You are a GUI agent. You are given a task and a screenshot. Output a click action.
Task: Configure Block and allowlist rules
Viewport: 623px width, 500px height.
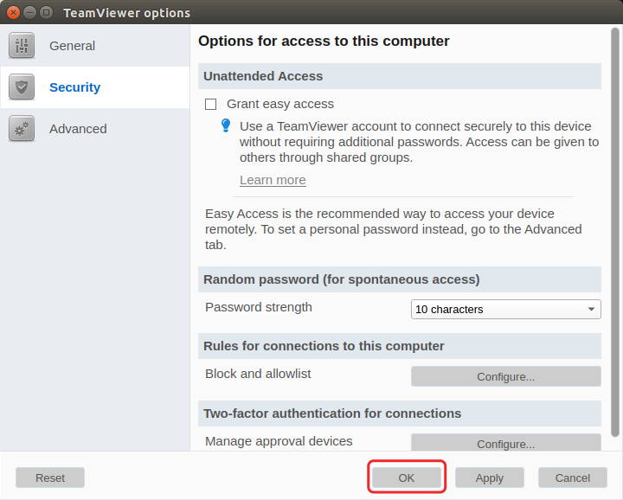pyautogui.click(x=506, y=376)
